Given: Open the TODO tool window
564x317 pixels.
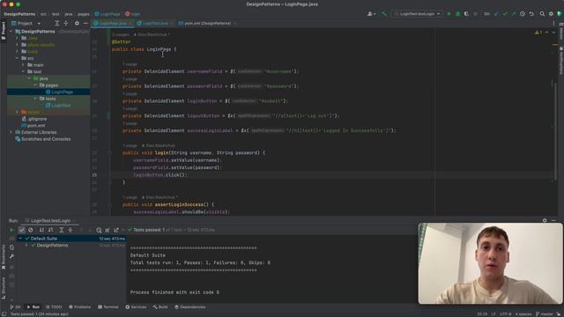Looking at the screenshot, I should pyautogui.click(x=54, y=307).
